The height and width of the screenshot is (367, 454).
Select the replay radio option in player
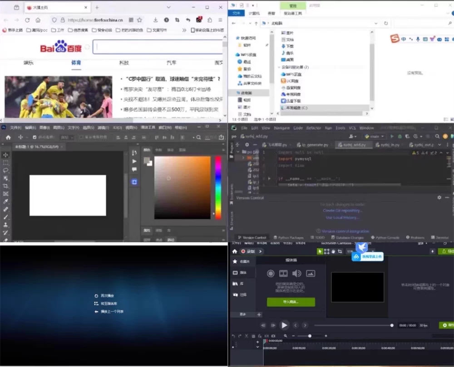[96, 295]
